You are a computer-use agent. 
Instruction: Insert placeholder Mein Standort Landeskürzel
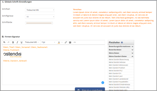[x=121, y=79]
